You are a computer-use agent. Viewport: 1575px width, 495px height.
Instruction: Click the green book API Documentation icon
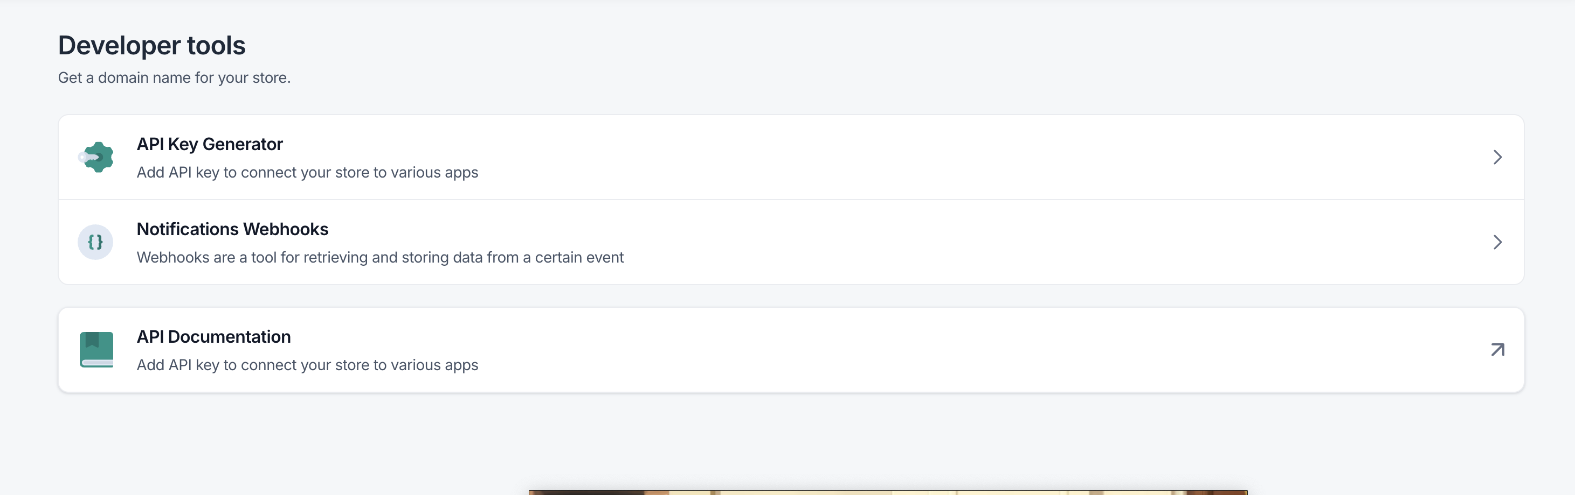[95, 349]
